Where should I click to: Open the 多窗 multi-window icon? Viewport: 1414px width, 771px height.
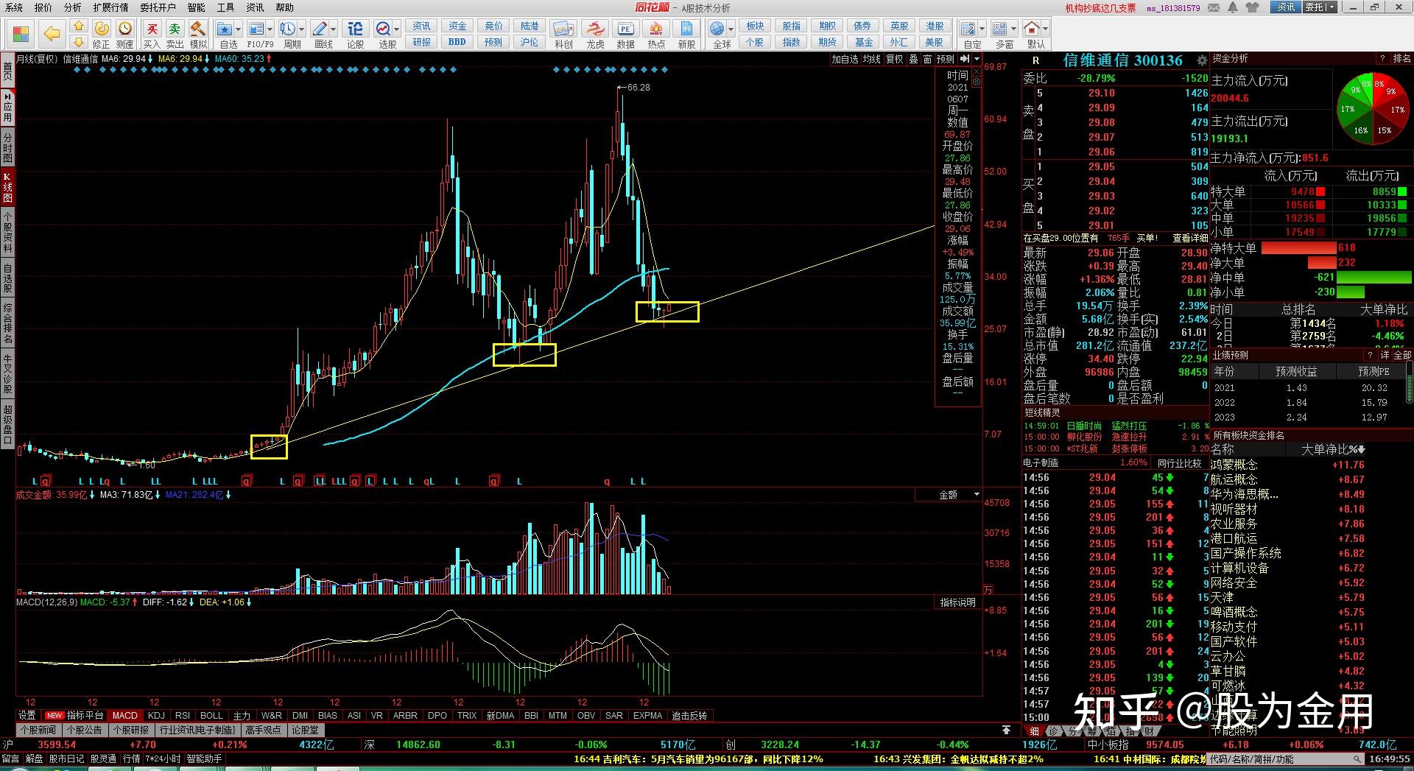[x=999, y=29]
